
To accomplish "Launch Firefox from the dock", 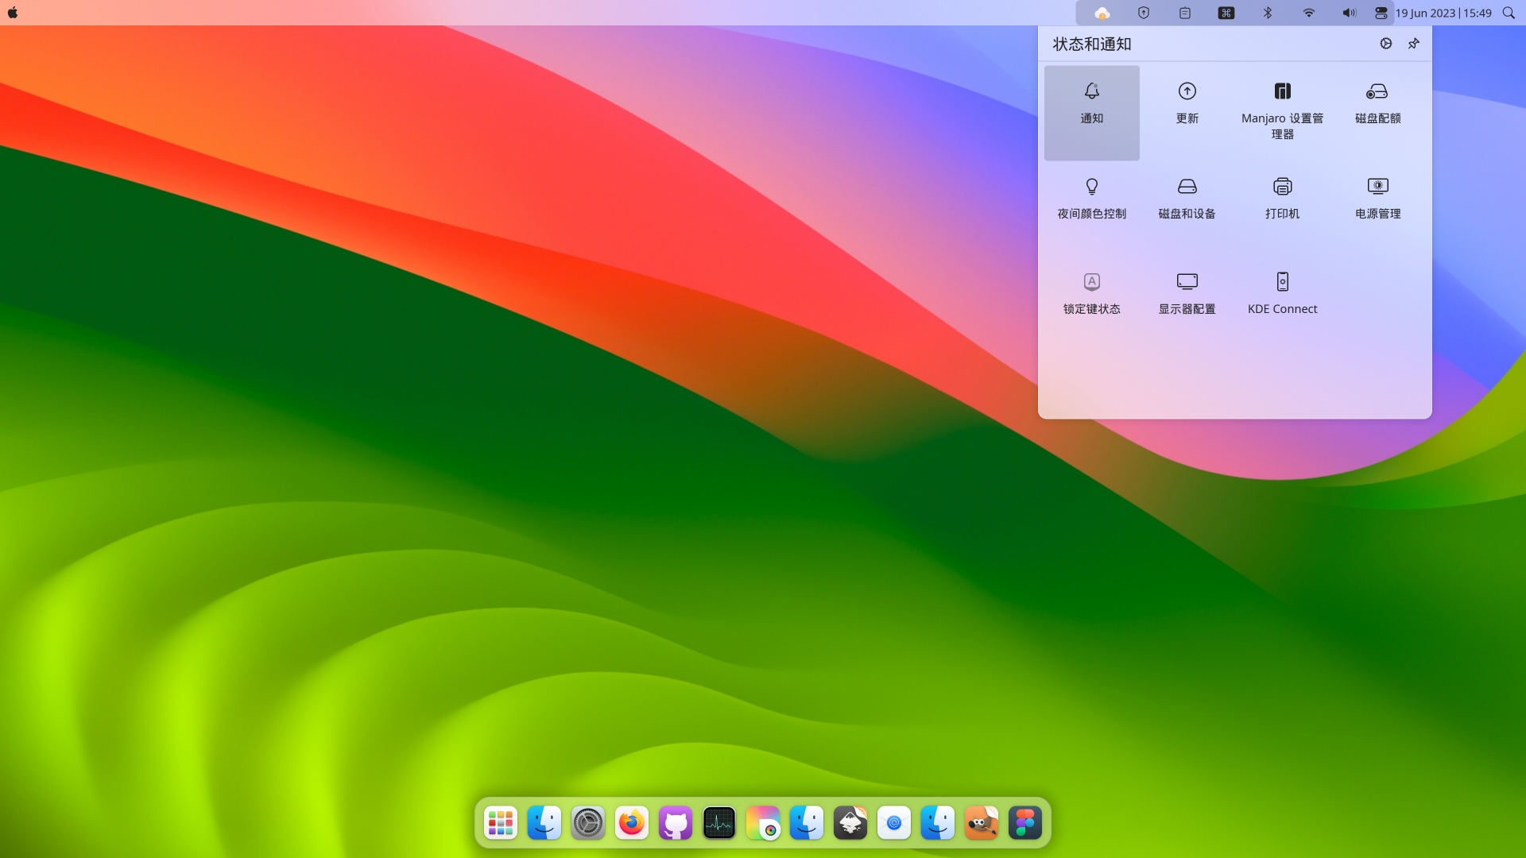I will tap(632, 823).
